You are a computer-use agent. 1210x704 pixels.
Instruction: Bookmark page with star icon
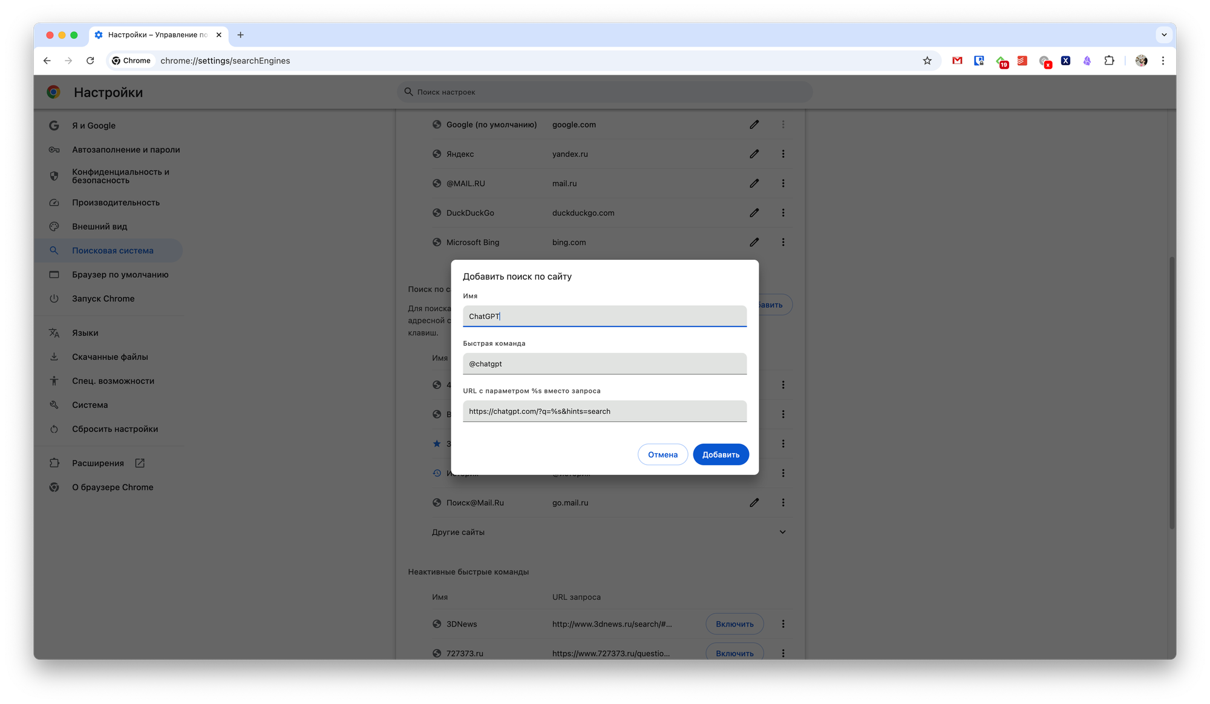[927, 60]
